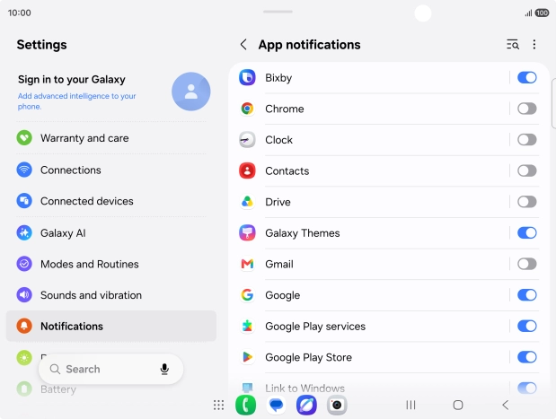Open the search-in-list filter icon

513,45
